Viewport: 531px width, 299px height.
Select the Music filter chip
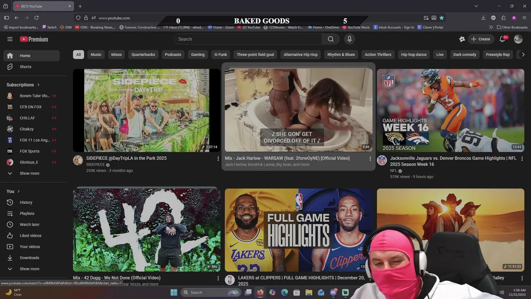tap(96, 54)
